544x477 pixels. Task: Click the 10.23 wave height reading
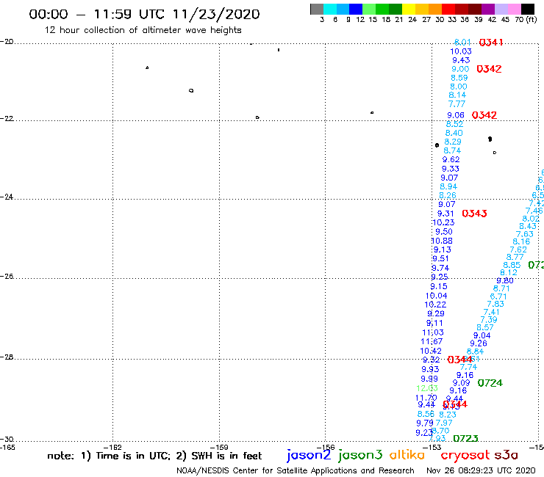tap(443, 222)
